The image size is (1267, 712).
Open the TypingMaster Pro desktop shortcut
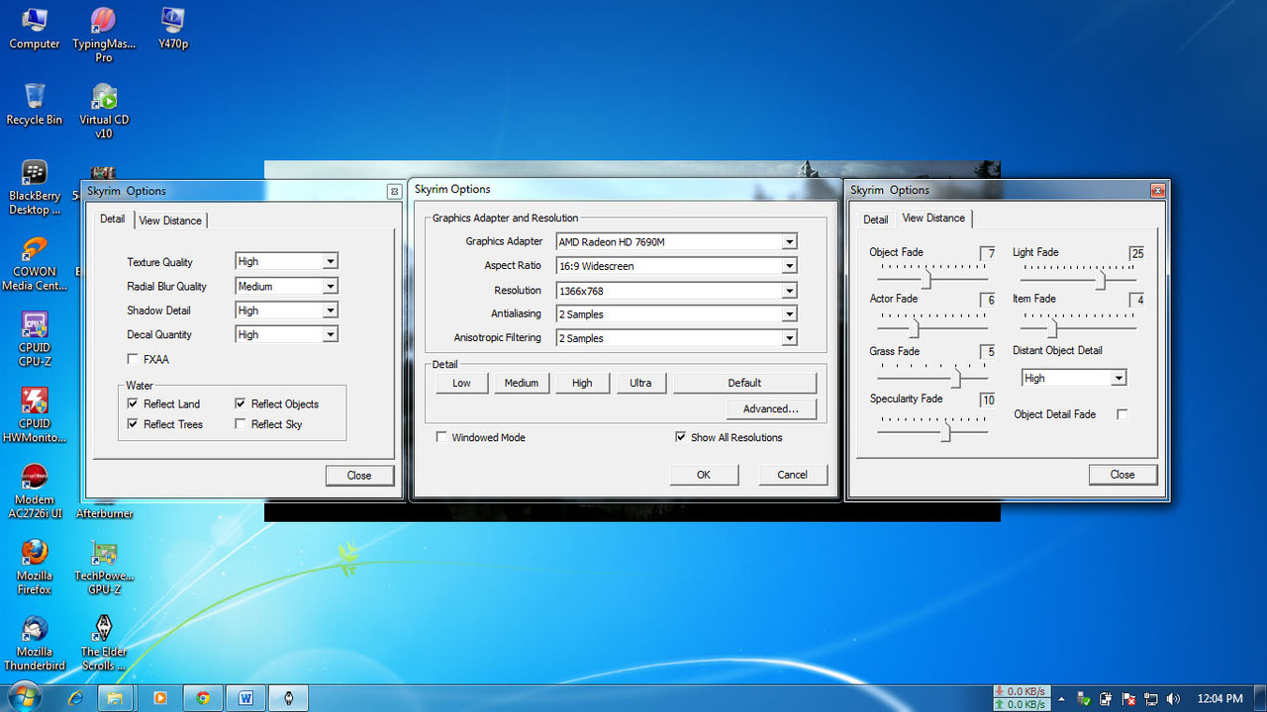[x=104, y=35]
